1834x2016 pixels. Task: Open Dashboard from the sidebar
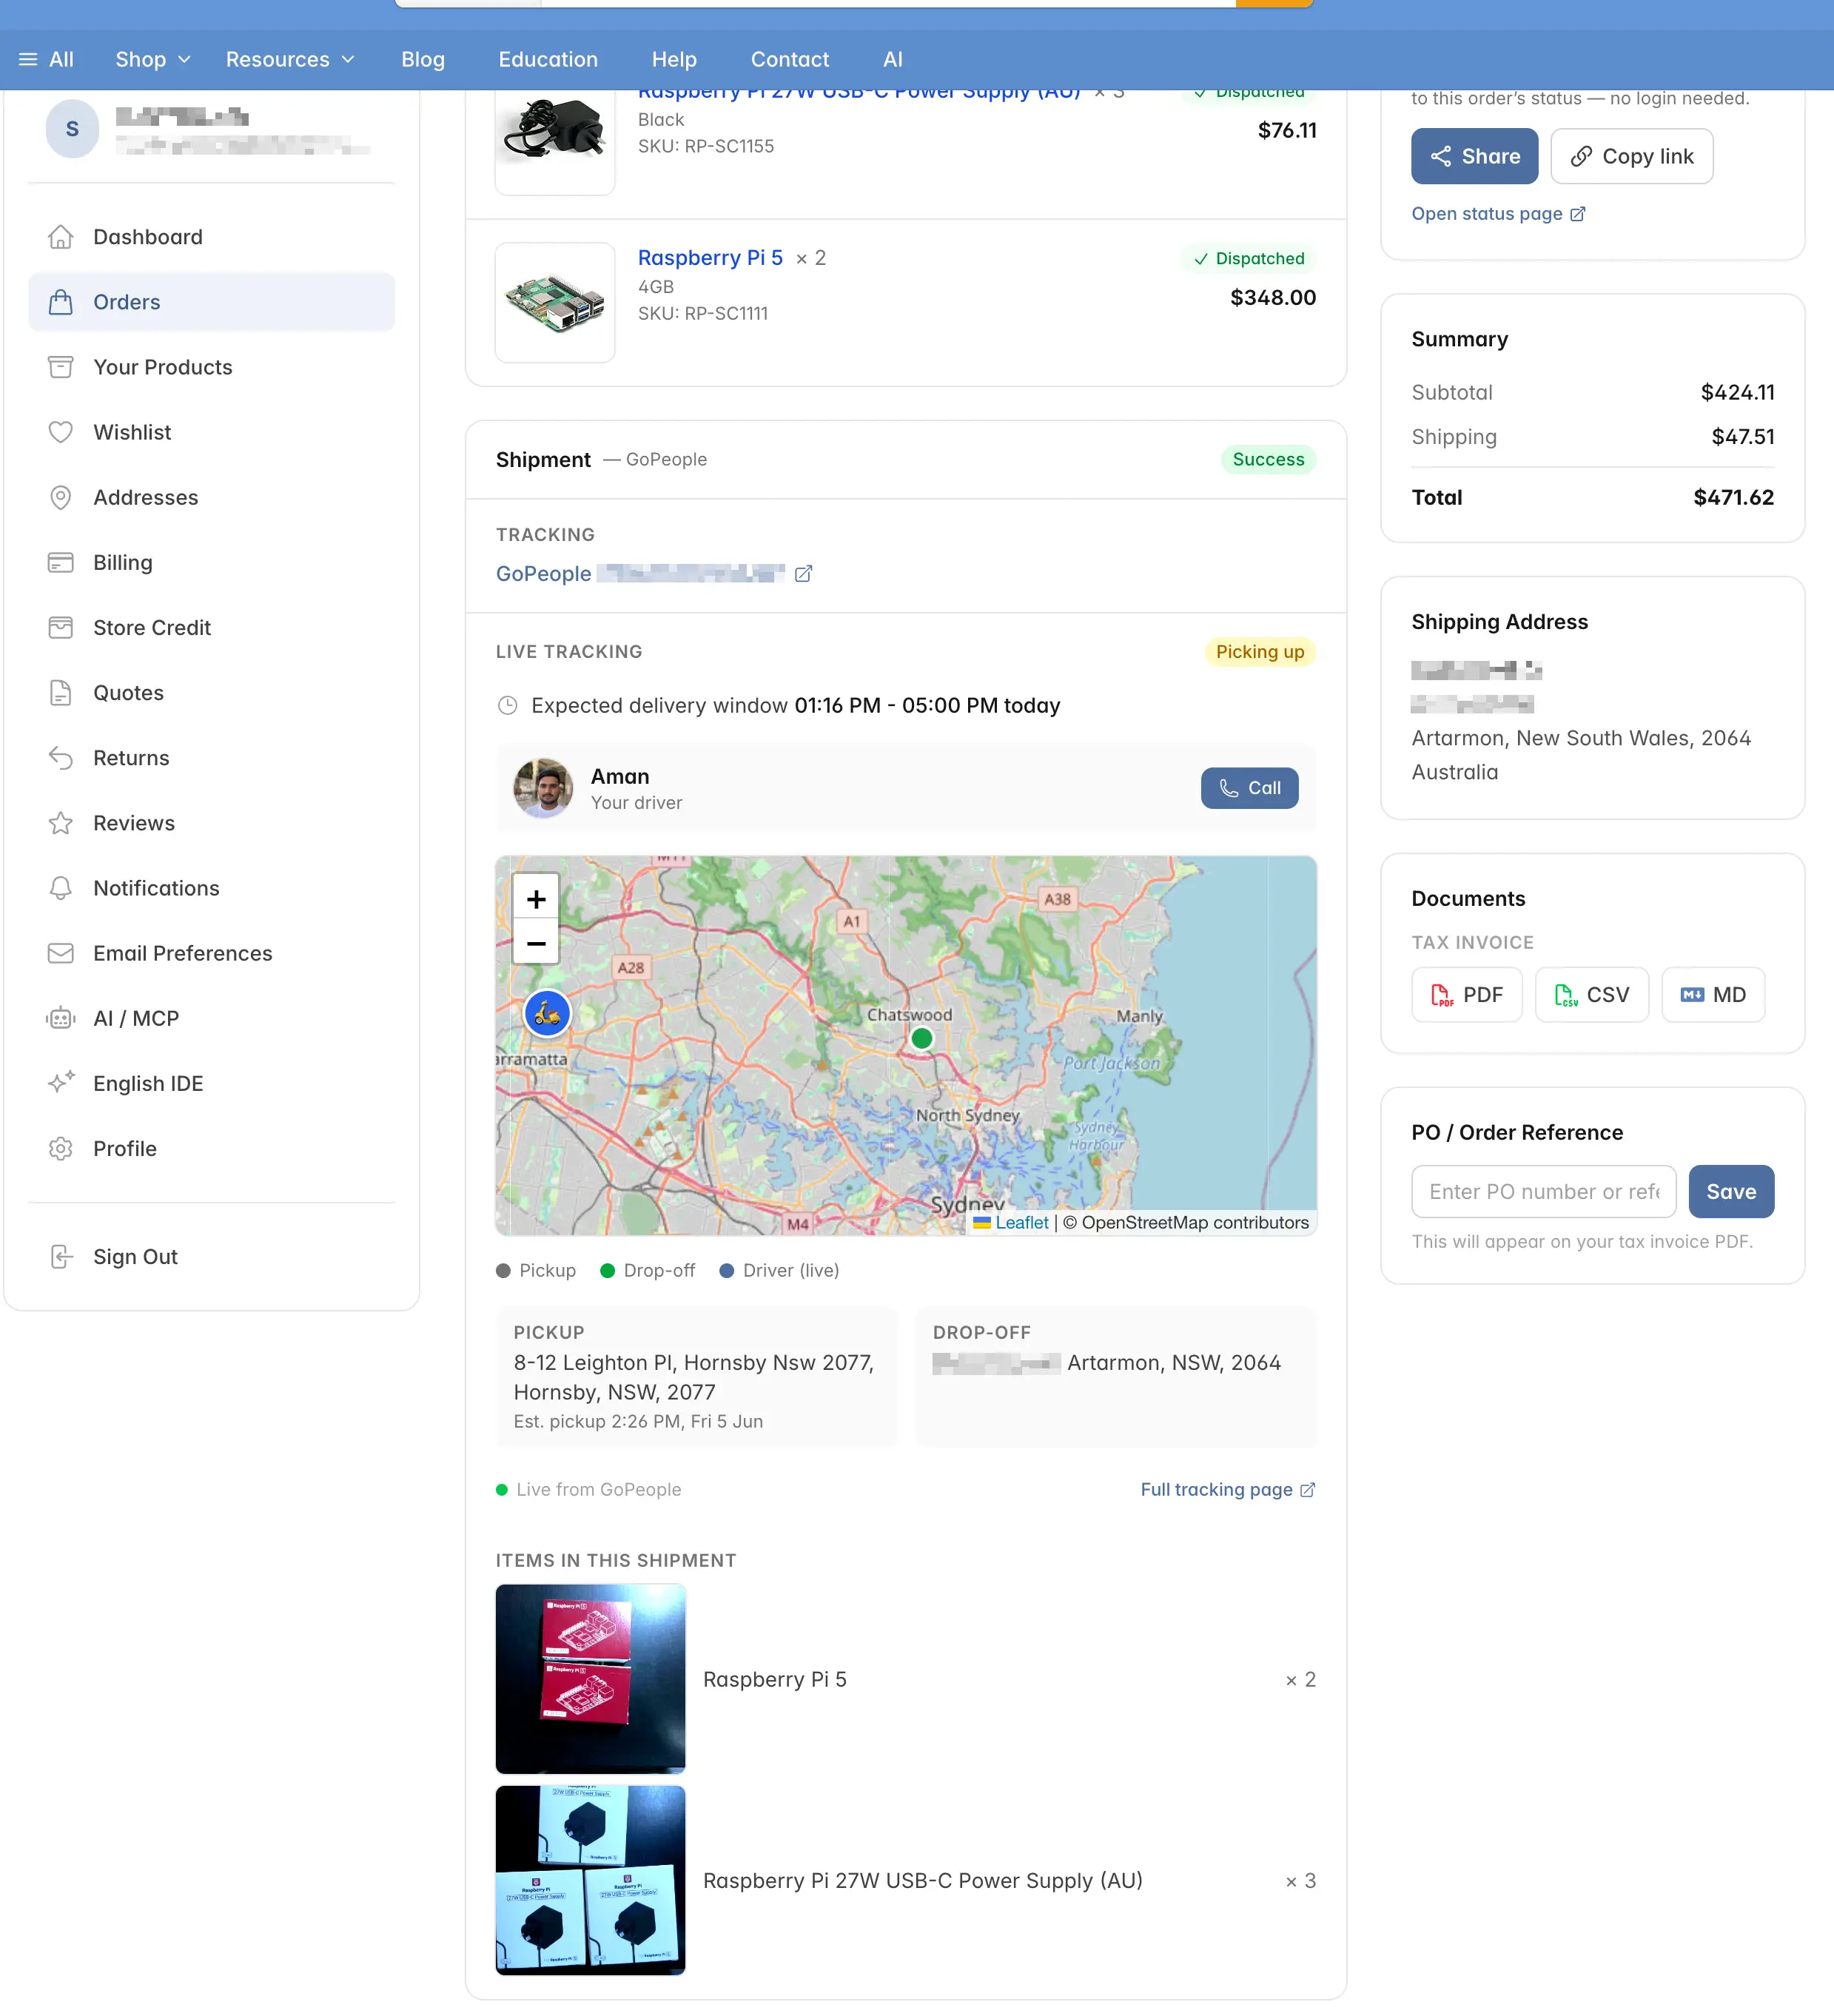pos(211,237)
